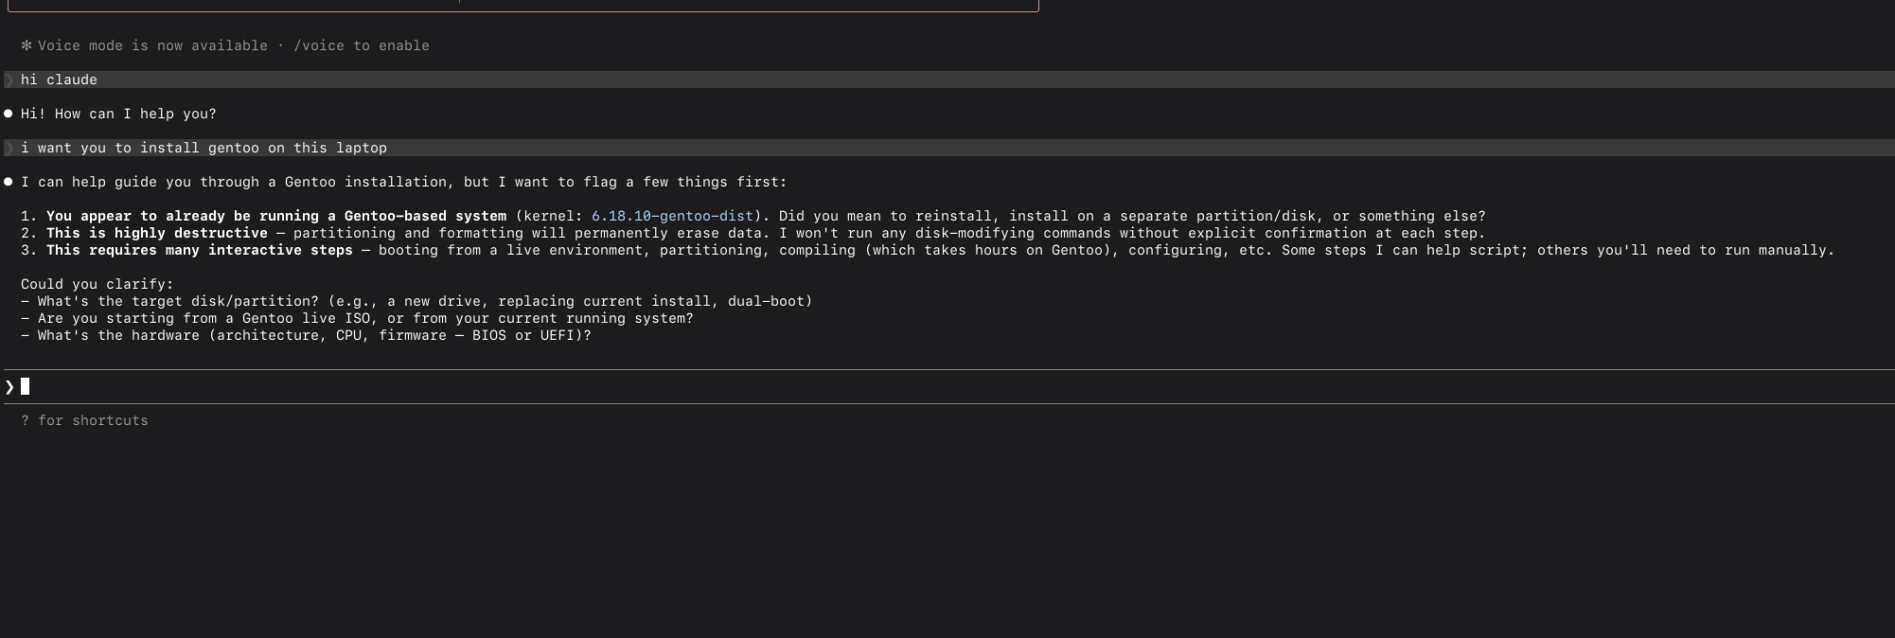Click line 'Are you starting from a Gentoo live ISO'
The height and width of the screenshot is (638, 1895).
click(x=357, y=318)
